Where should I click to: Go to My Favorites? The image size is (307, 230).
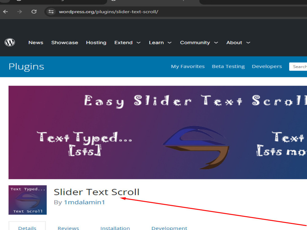coord(188,67)
